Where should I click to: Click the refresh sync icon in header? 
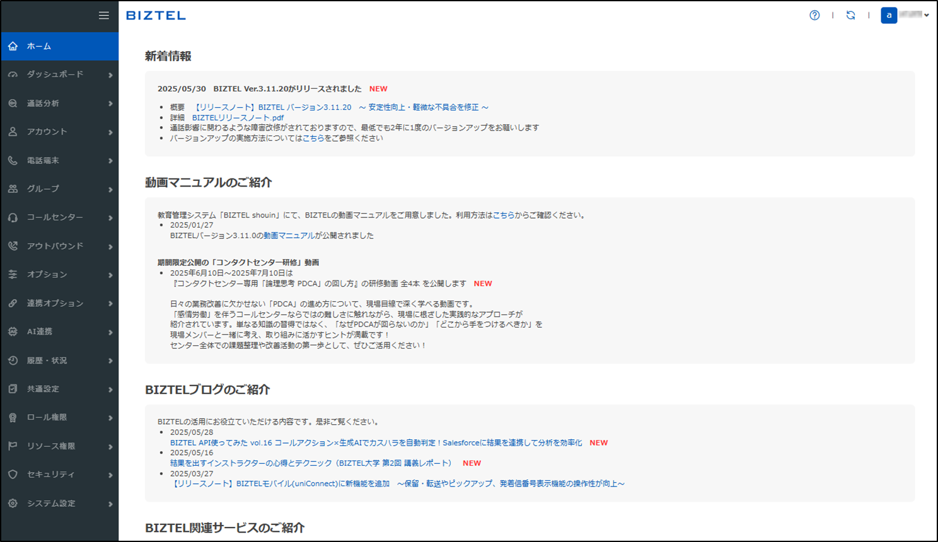850,15
